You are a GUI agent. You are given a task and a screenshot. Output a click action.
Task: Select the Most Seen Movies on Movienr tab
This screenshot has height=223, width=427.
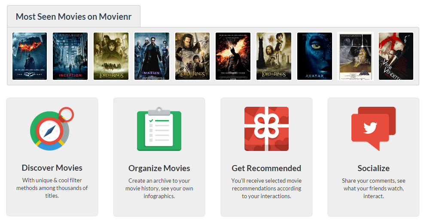[73, 17]
